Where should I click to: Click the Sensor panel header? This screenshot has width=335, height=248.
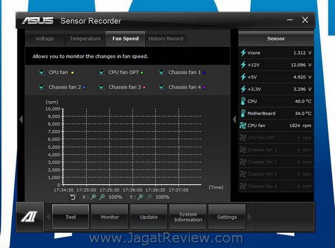tap(276, 38)
